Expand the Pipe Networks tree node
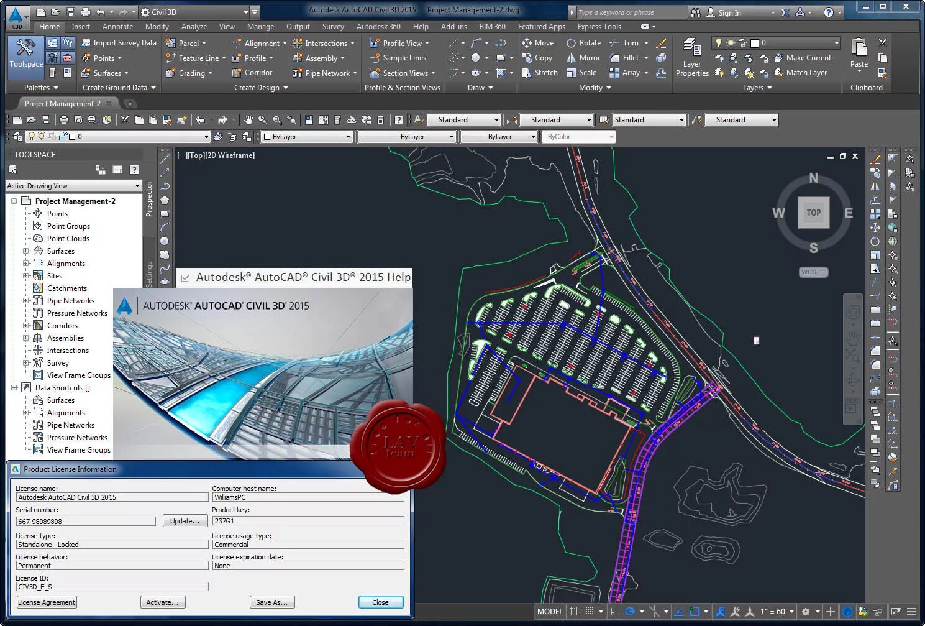The height and width of the screenshot is (626, 925). [x=25, y=301]
